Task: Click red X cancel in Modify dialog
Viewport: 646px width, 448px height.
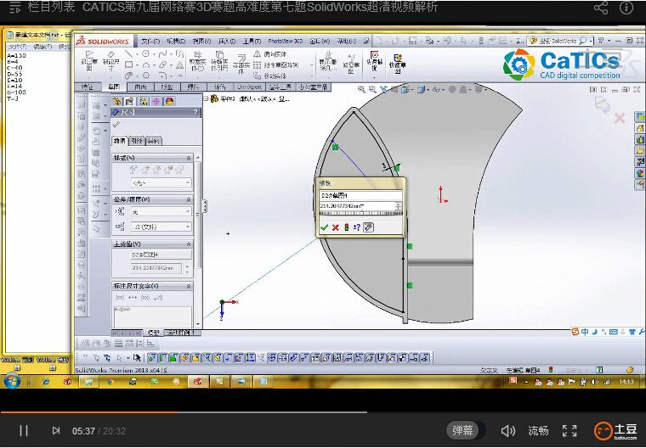Action: coord(336,227)
